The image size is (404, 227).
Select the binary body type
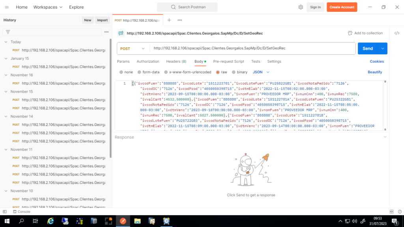pyautogui.click(x=234, y=73)
